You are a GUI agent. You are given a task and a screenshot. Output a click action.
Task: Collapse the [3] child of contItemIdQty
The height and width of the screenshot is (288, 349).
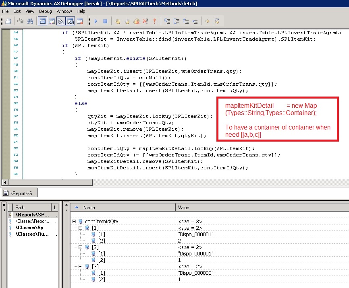[80, 266]
